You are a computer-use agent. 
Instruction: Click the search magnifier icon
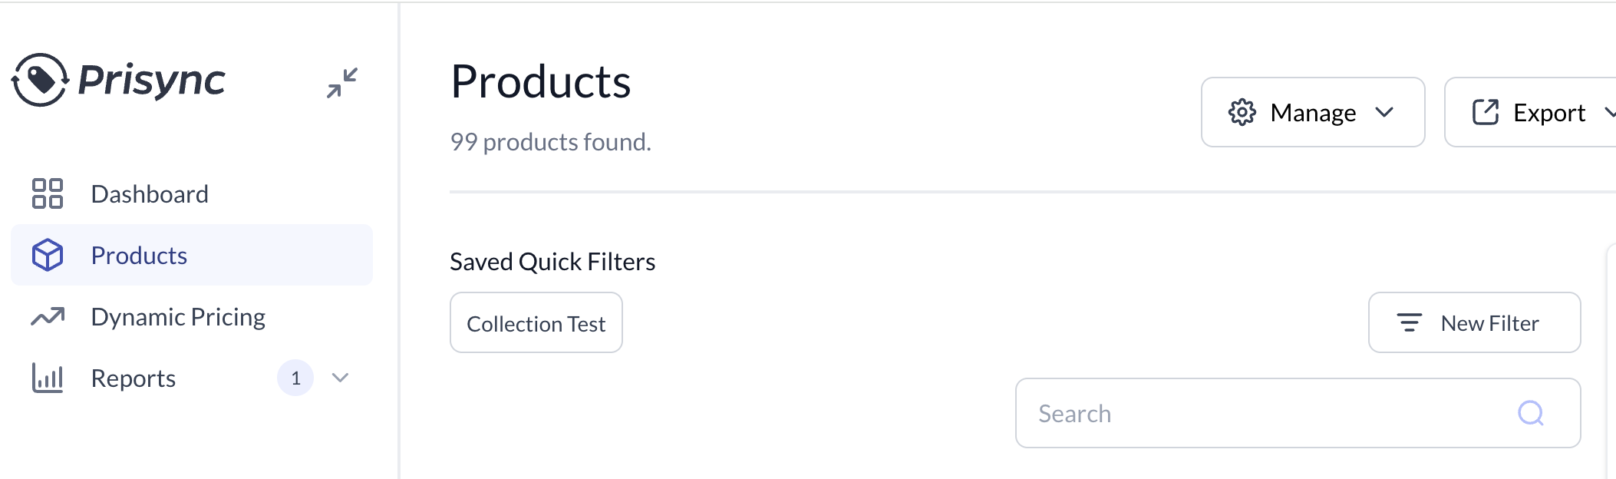click(x=1531, y=413)
